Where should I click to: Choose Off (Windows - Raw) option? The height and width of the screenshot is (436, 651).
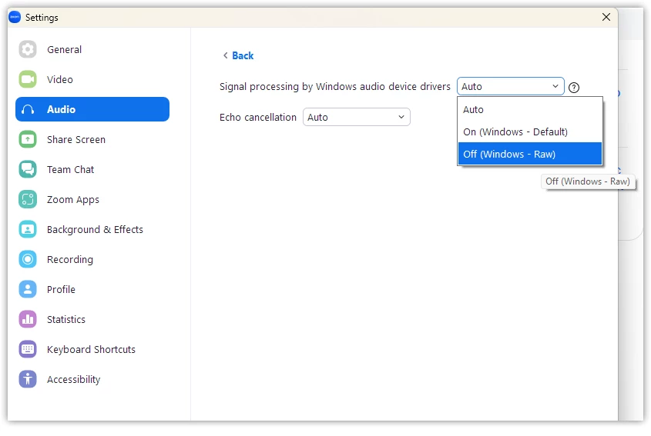530,154
